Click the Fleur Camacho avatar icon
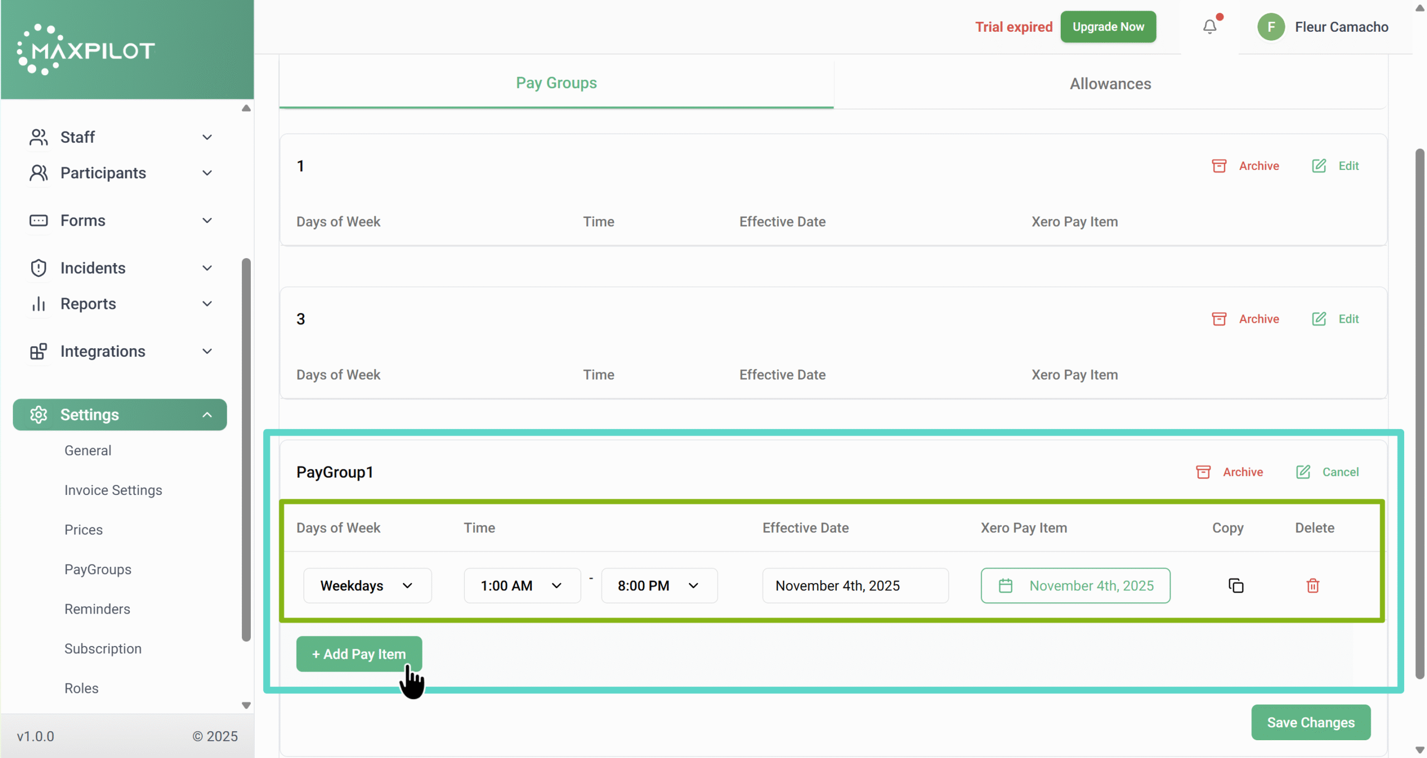Screen dimensions: 1427x758 (x=1270, y=27)
